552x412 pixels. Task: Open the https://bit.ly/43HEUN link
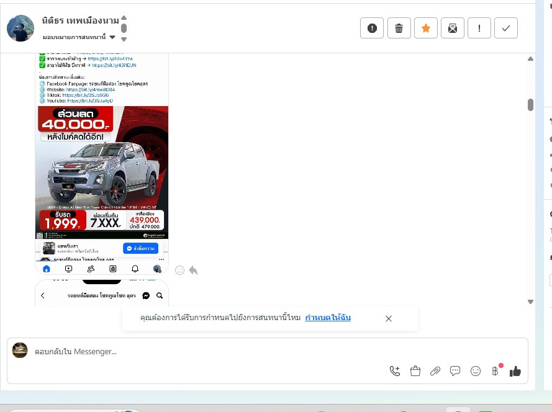114,65
